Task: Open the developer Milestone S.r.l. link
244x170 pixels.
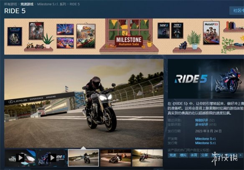Action: (x=206, y=139)
